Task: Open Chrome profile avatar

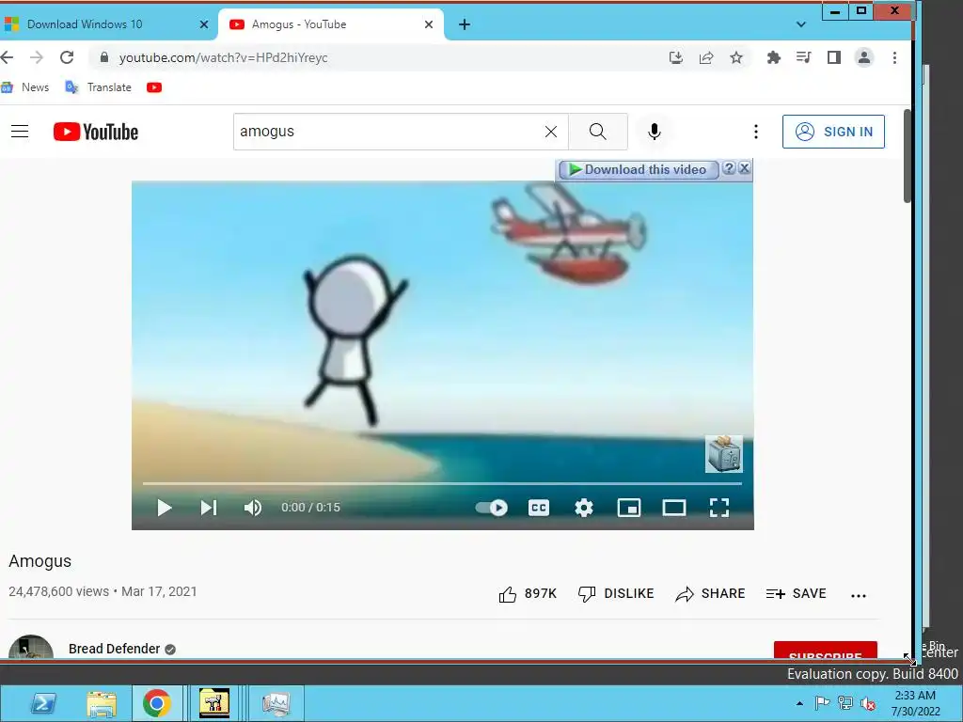Action: 864,57
